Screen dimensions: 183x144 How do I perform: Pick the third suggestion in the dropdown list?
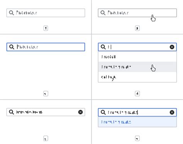click(x=137, y=77)
